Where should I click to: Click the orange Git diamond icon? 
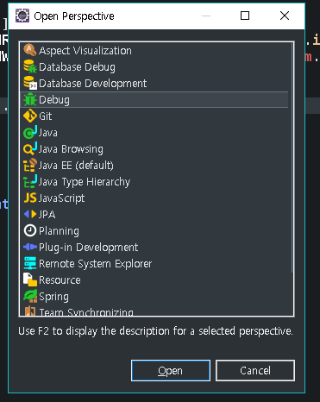tap(30, 116)
